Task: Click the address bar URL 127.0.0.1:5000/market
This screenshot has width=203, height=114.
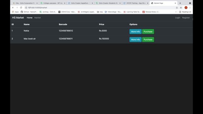Action: [37, 8]
